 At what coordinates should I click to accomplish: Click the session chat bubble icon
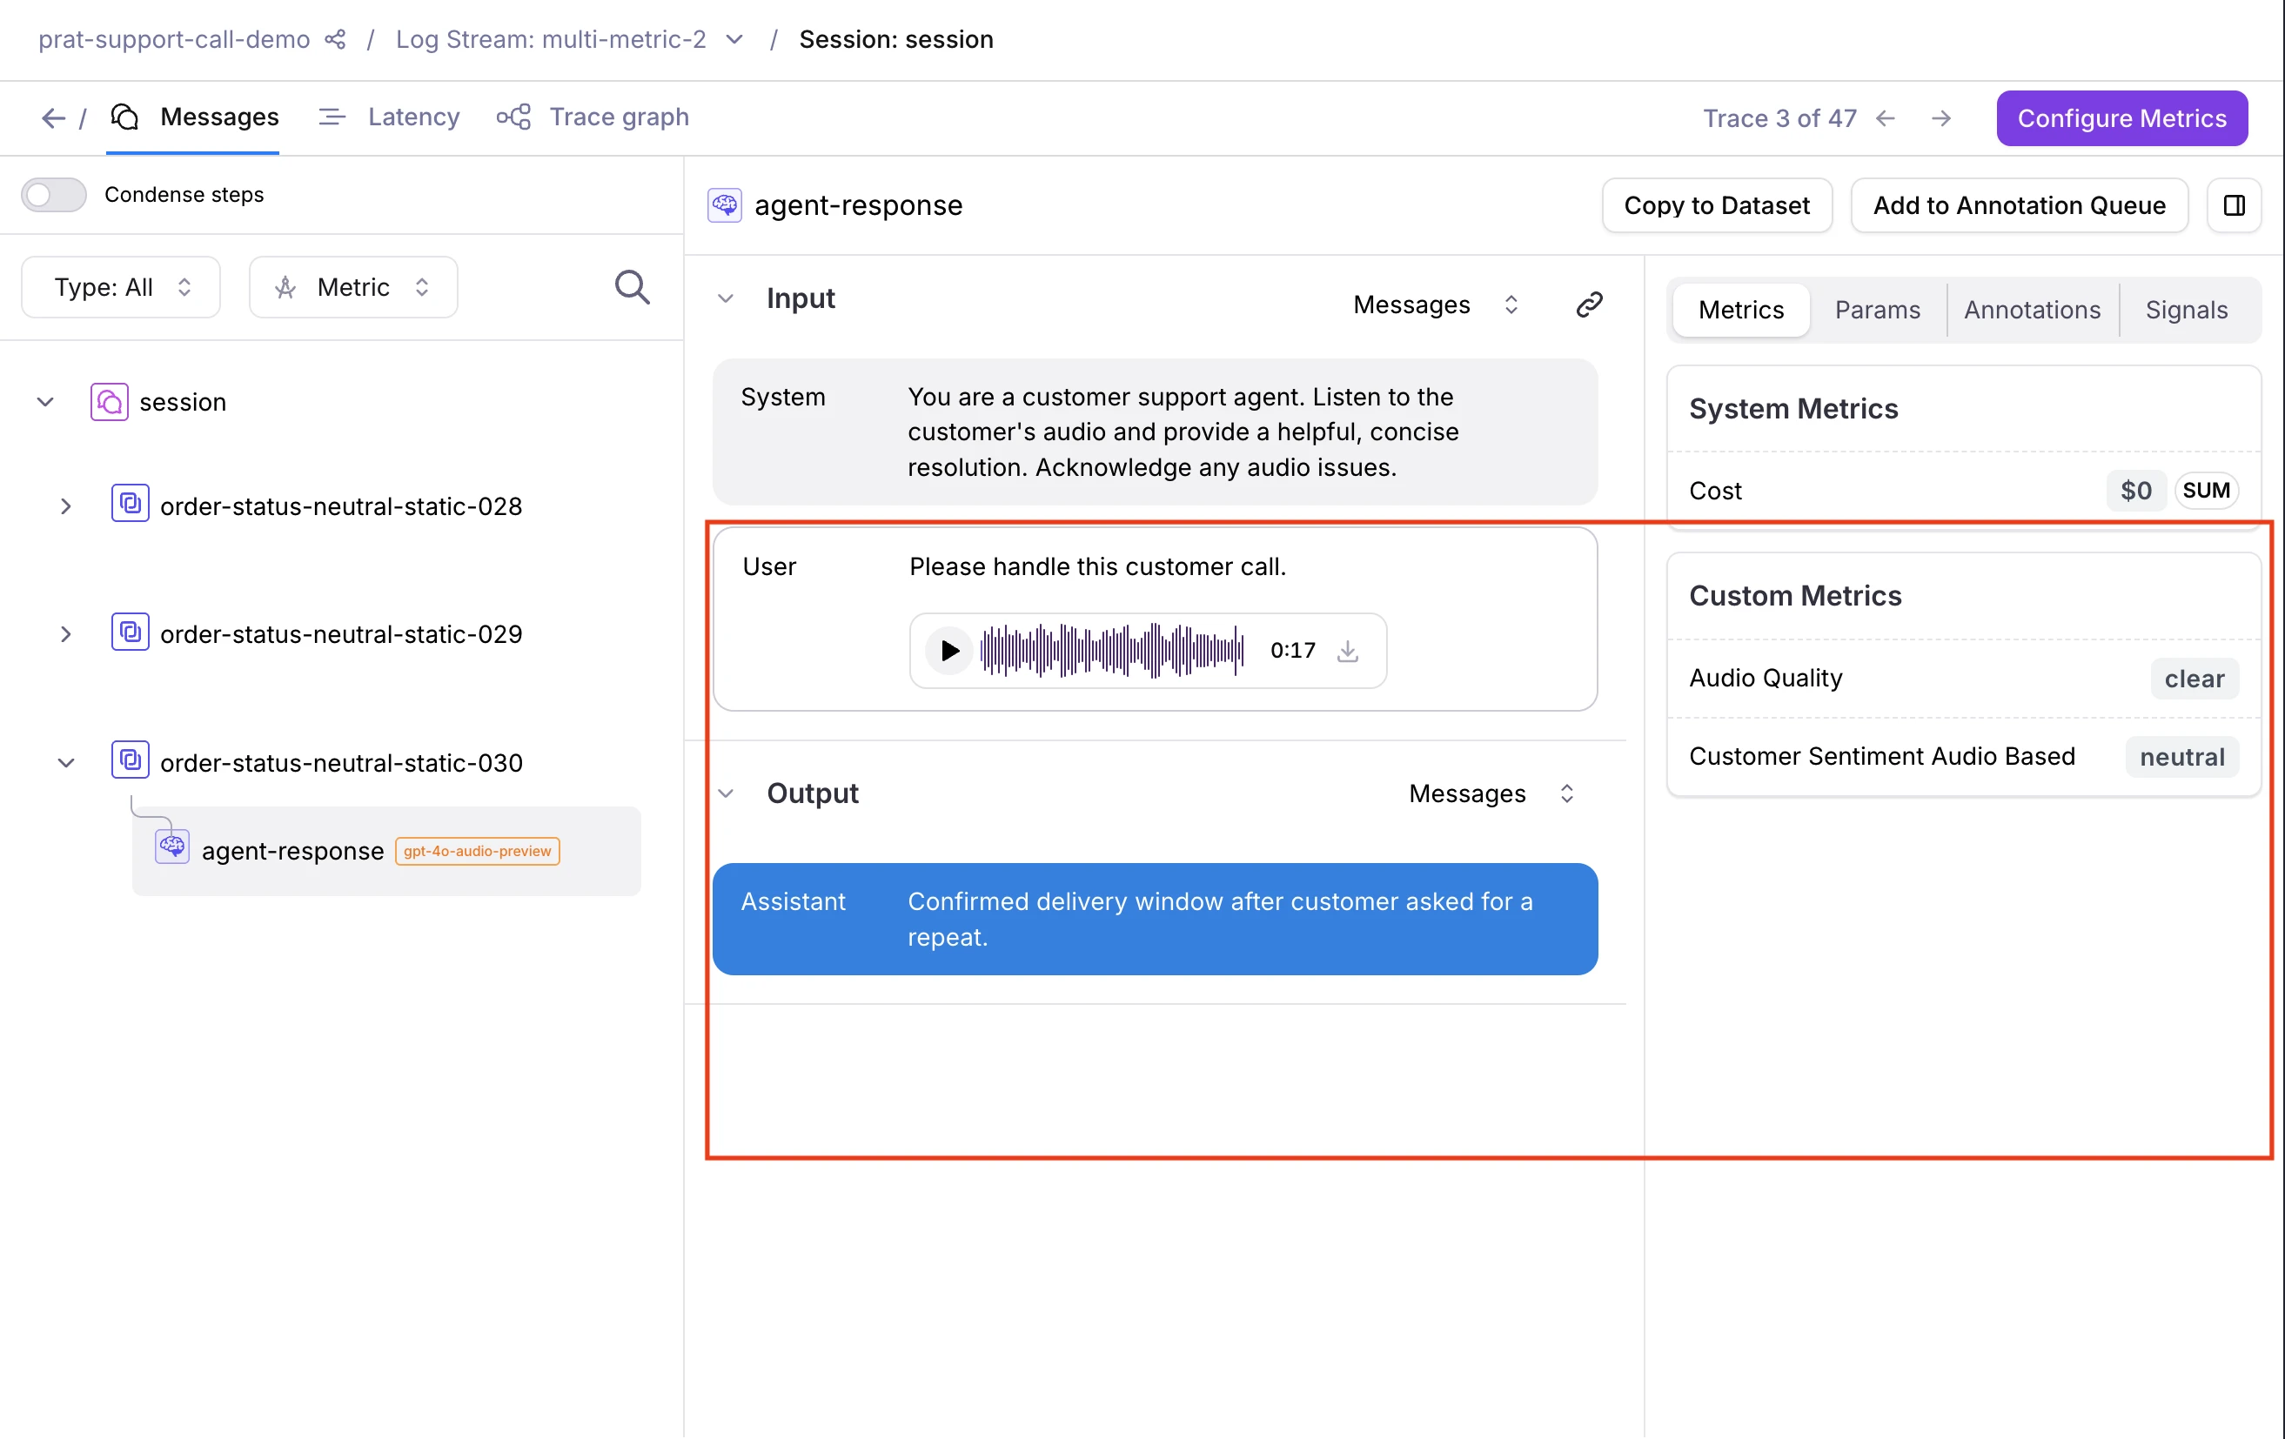tap(107, 401)
